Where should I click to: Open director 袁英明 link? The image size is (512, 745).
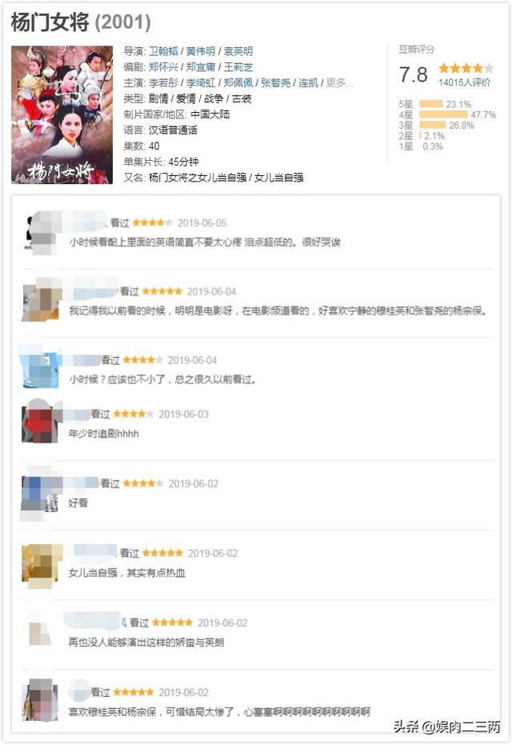tap(238, 51)
